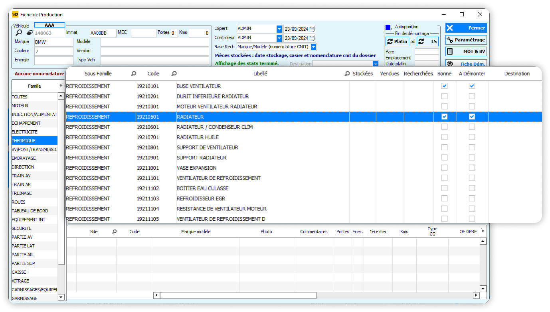Viewport: 550px width, 312px height.
Task: Select the BOITIER EAU CULASSE row
Action: (304, 188)
